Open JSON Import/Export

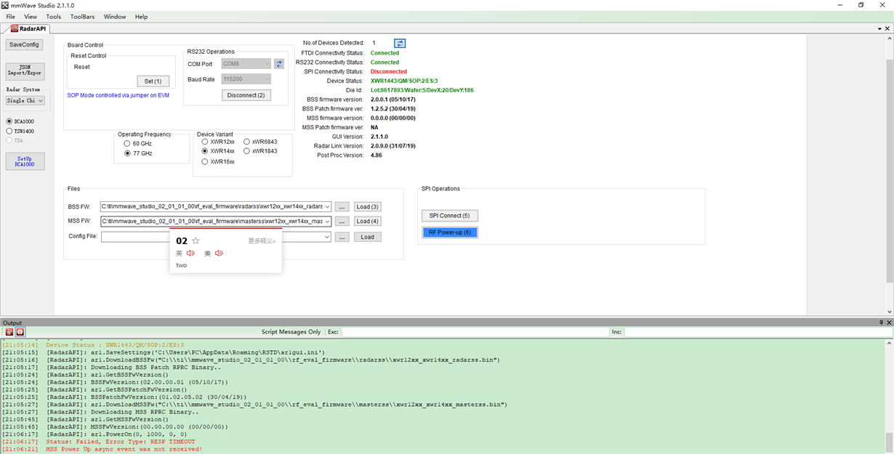pos(25,70)
